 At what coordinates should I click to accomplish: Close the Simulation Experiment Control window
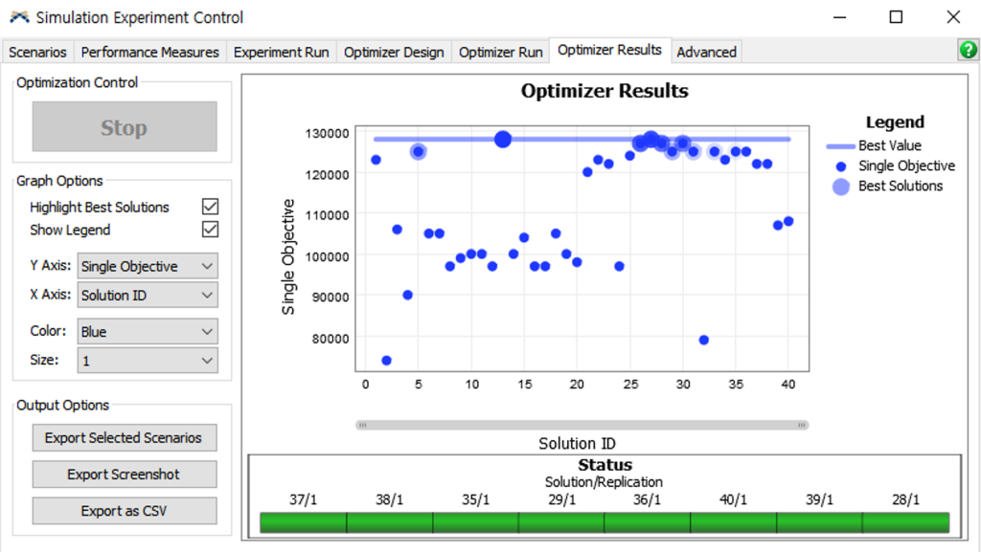click(953, 17)
